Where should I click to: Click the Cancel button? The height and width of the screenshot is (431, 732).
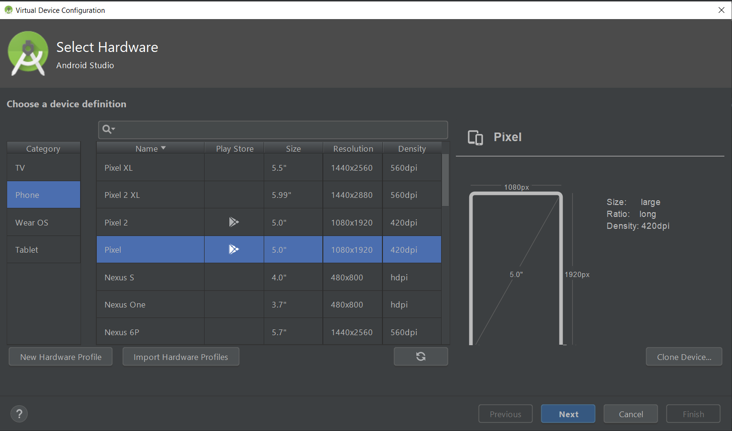(630, 414)
